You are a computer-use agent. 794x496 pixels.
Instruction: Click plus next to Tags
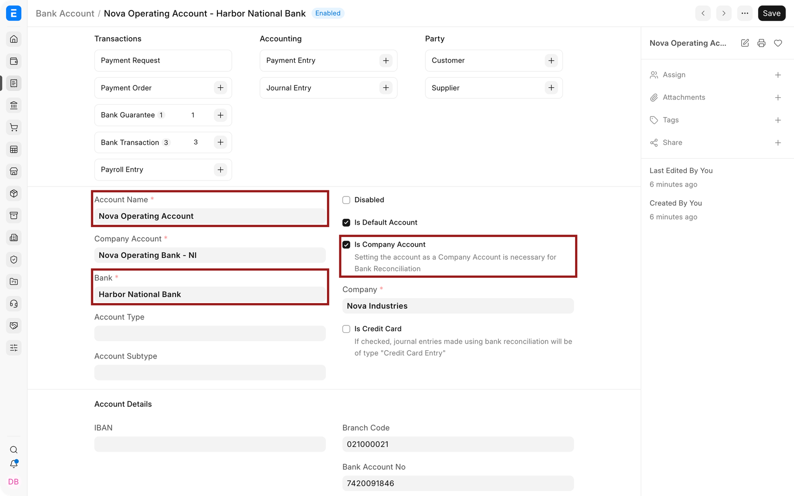778,120
